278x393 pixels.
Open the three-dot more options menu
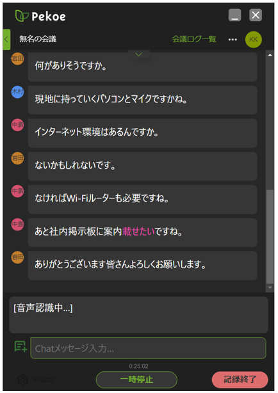click(x=233, y=39)
